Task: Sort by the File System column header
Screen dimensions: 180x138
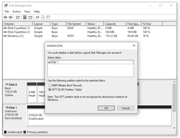Action: [76, 24]
